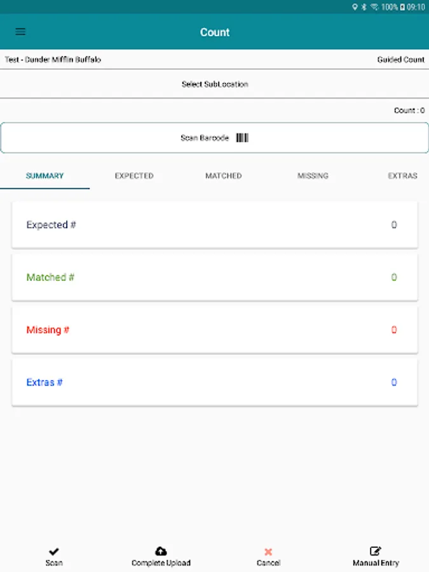Check the location icon in status bar

(355, 7)
